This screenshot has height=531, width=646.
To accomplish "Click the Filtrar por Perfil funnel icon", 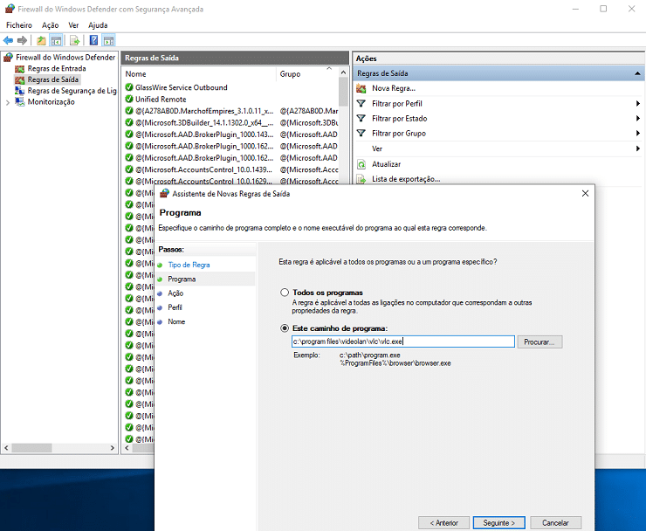I will tap(362, 103).
